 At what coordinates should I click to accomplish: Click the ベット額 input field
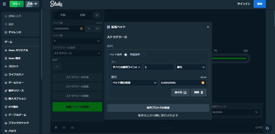(68, 28)
